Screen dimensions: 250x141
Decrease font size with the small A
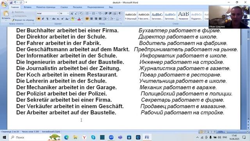(76, 13)
